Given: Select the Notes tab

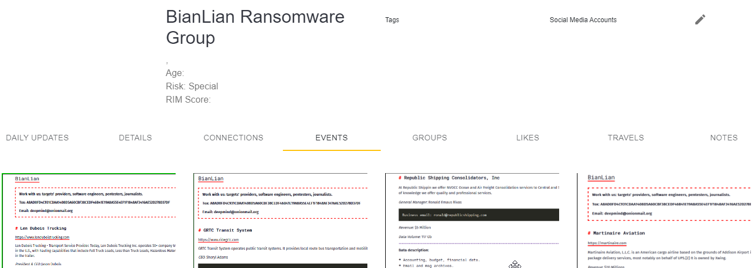Looking at the screenshot, I should coord(724,138).
